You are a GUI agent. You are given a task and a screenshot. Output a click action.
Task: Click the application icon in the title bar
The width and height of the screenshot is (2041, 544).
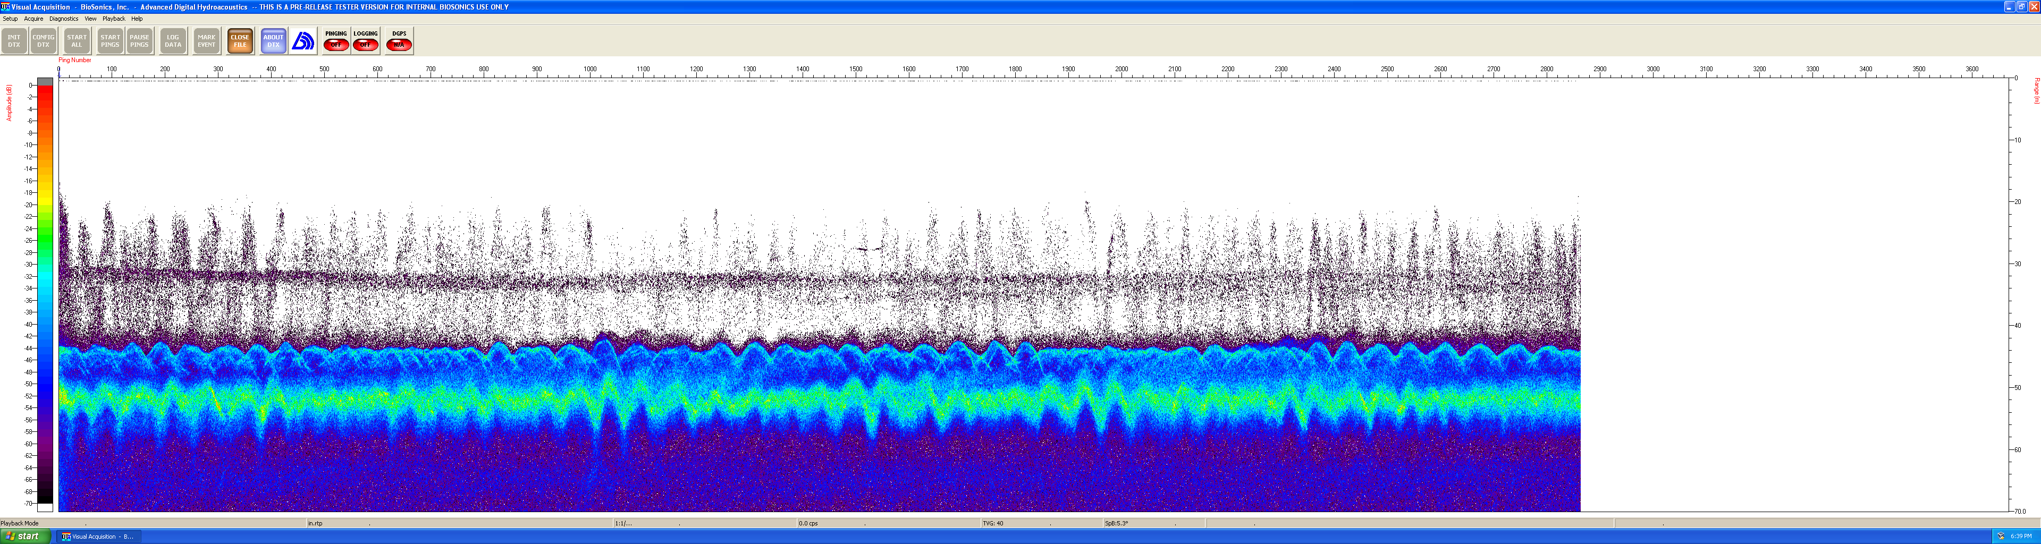tap(5, 6)
